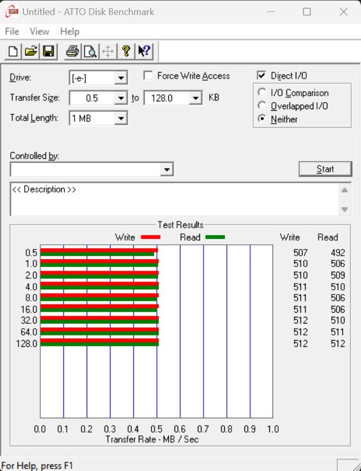Click the Transfer Rate - MB / Sec label

(x=152, y=439)
